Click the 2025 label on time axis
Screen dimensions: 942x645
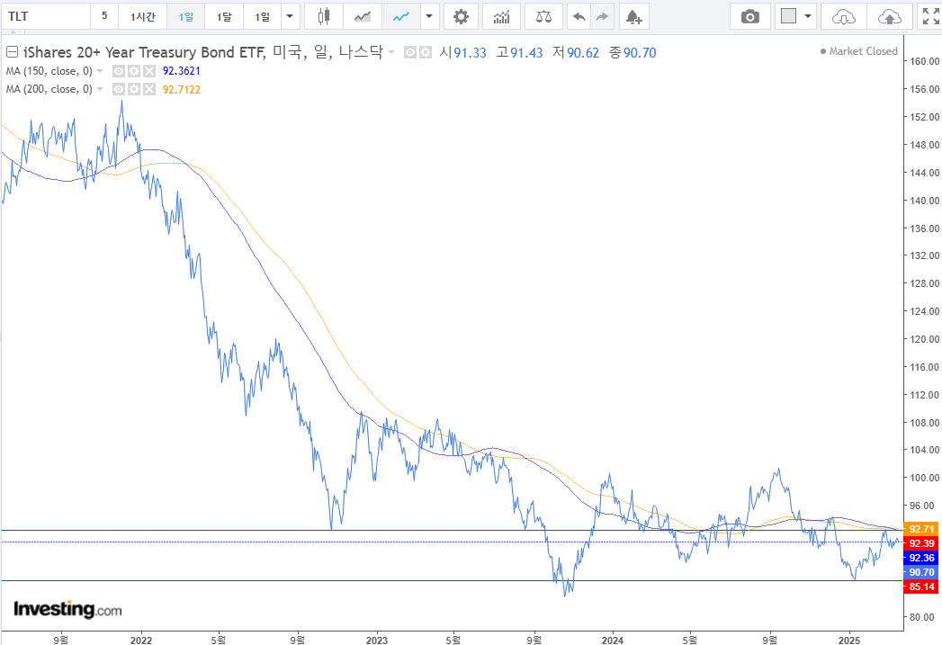(849, 640)
